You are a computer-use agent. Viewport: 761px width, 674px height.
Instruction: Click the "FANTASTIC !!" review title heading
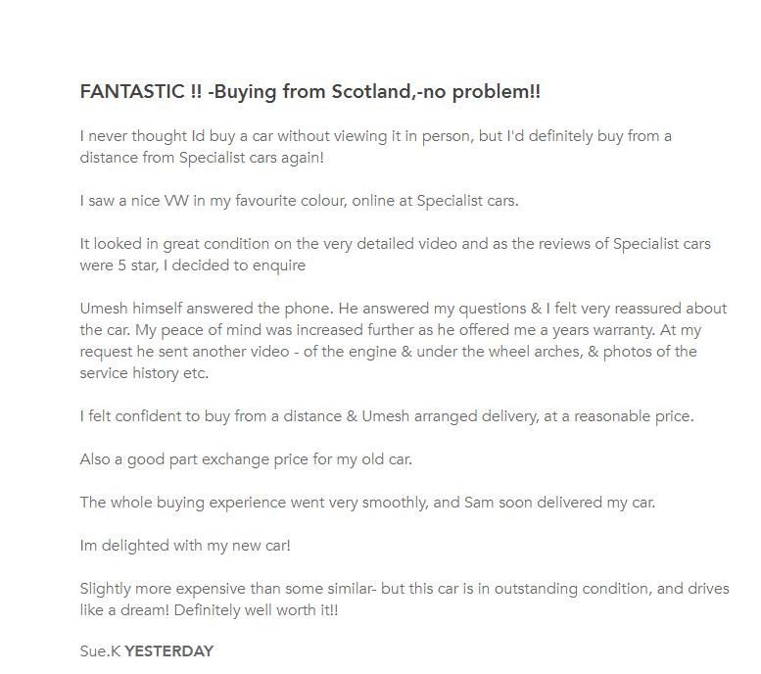tap(309, 92)
